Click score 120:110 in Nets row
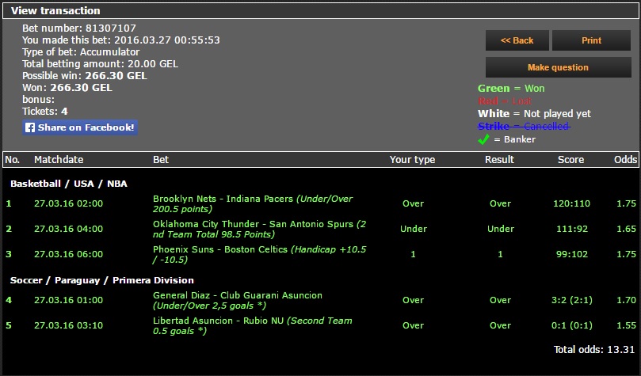 571,203
